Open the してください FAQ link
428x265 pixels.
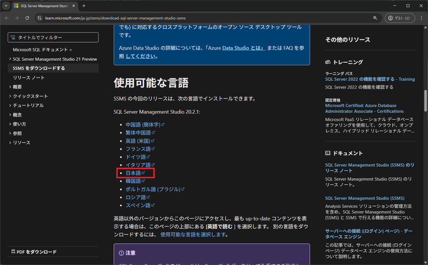click(x=140, y=56)
